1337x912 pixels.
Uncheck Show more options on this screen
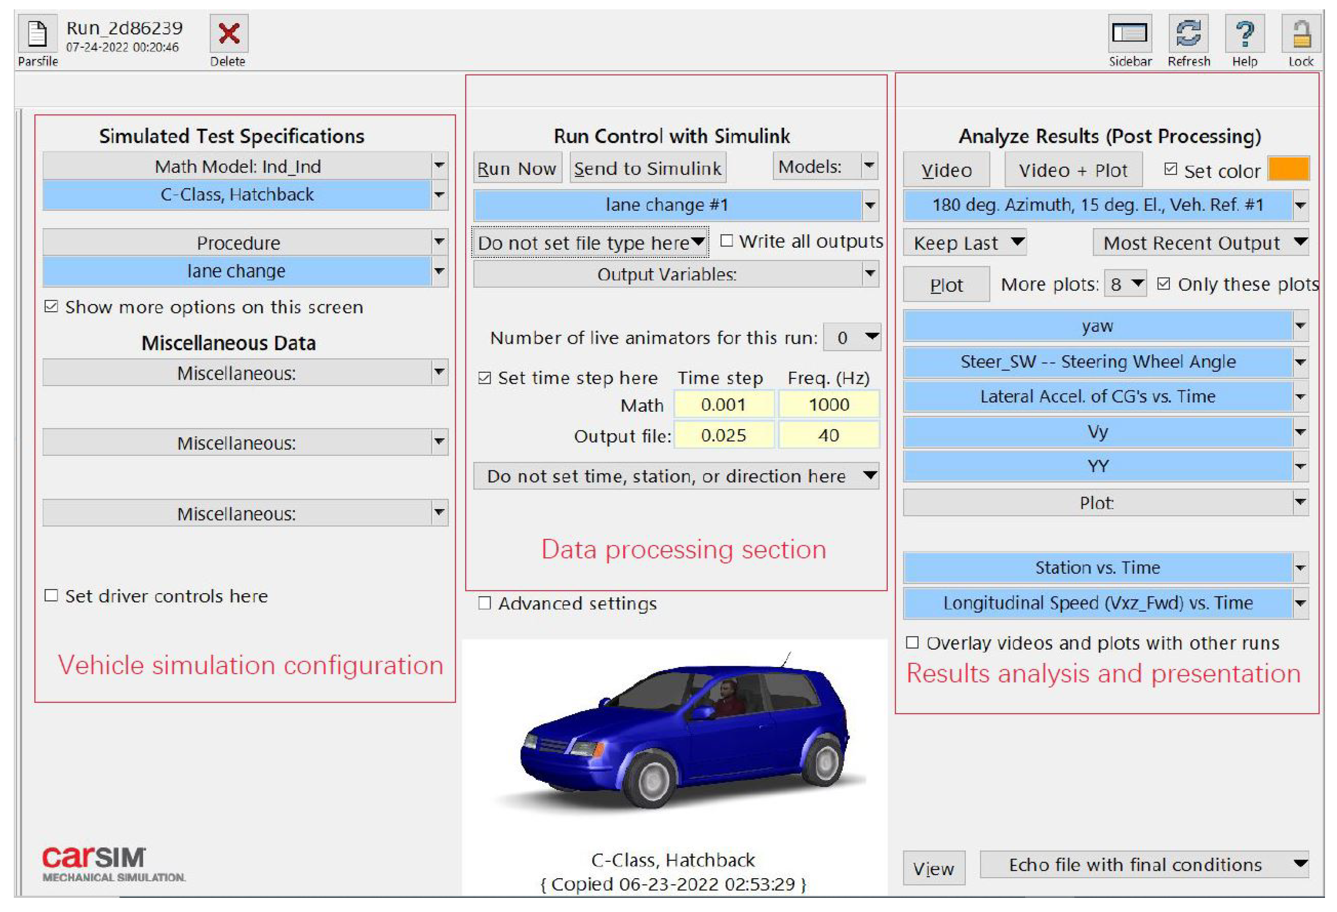51,306
